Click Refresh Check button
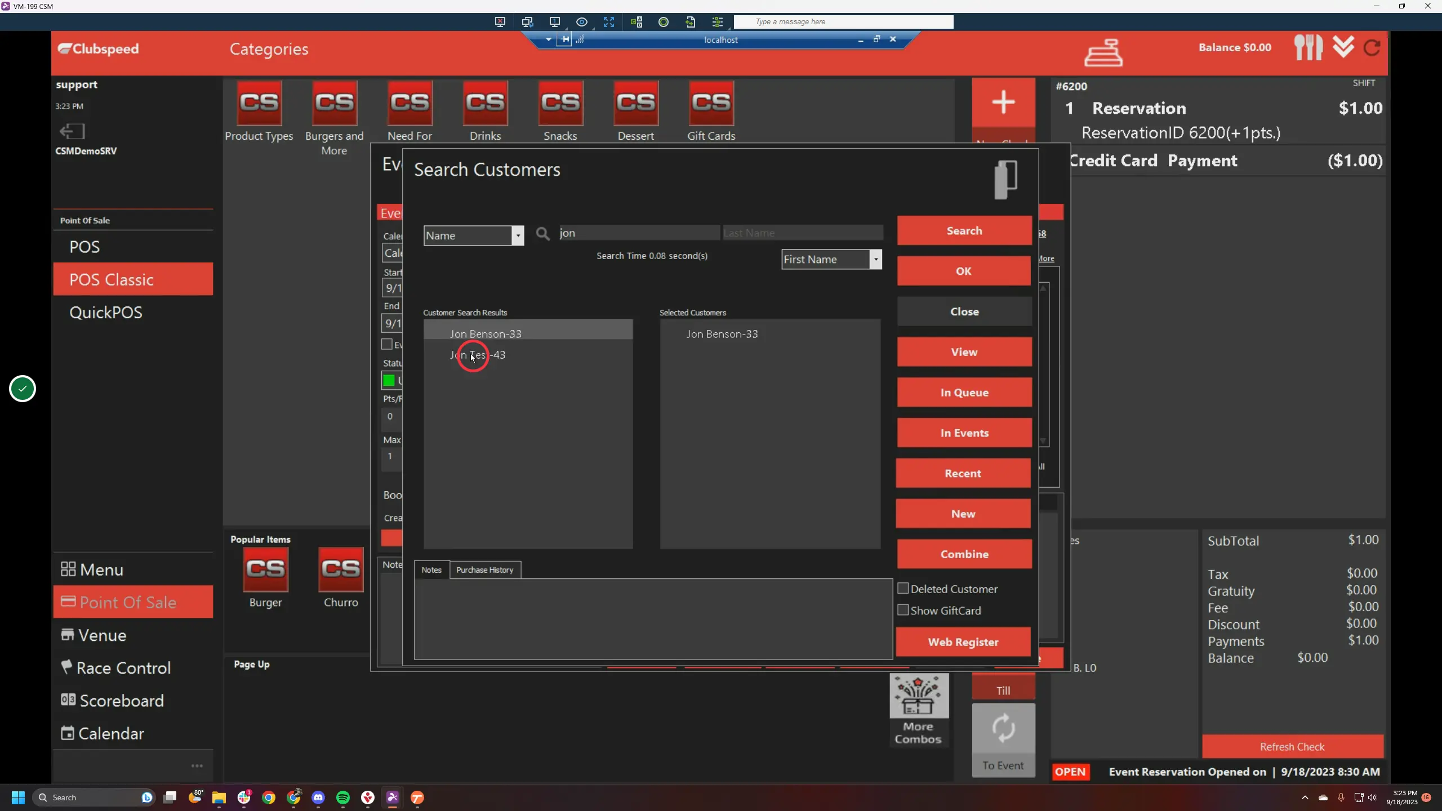 point(1293,747)
